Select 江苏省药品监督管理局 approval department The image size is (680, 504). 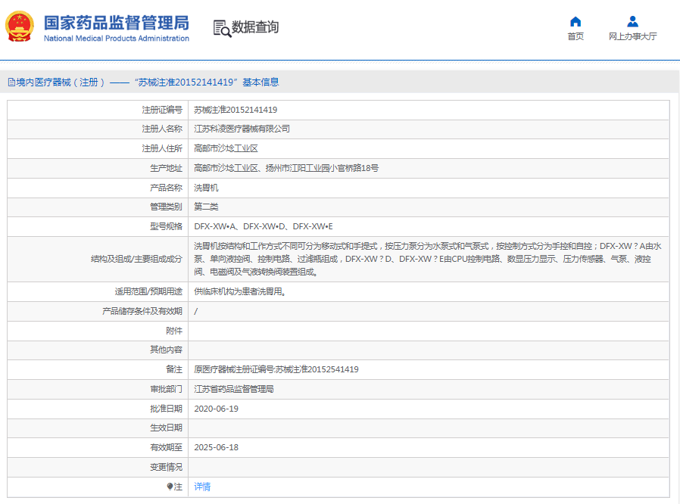tap(234, 389)
